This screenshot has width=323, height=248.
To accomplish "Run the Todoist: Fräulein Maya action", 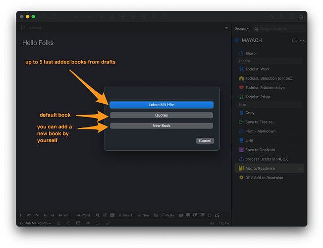I will pyautogui.click(x=269, y=88).
